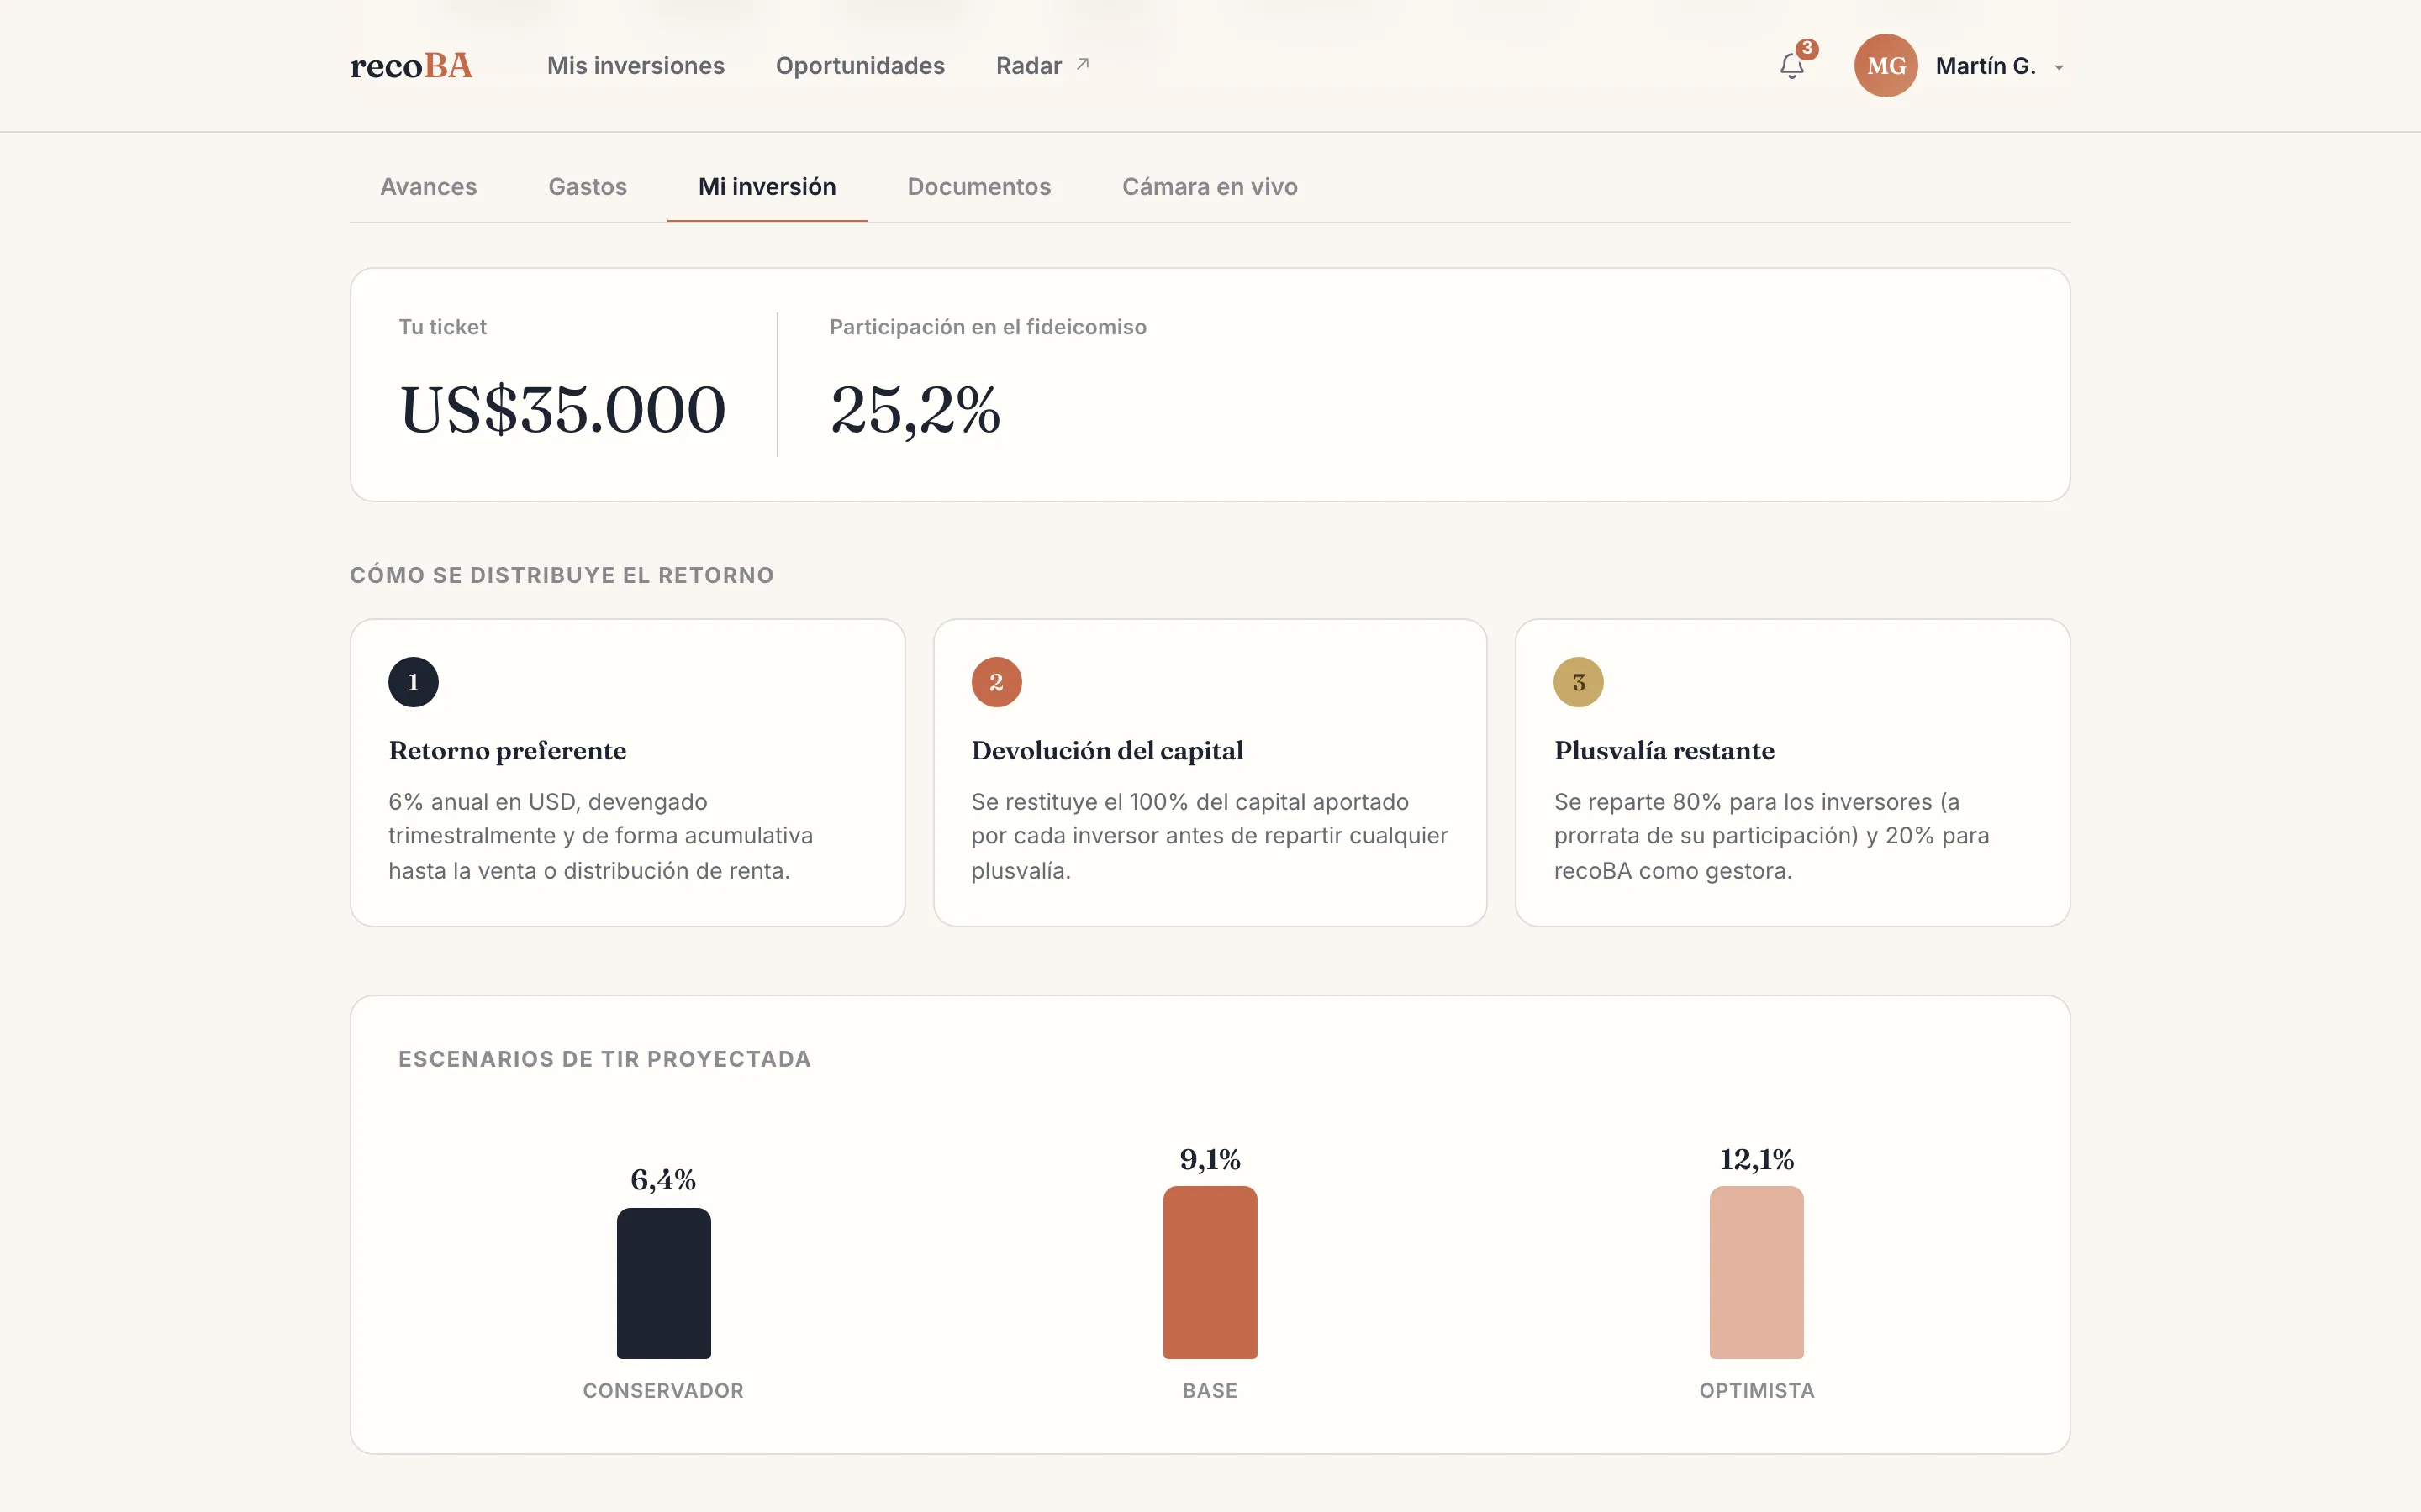The image size is (2421, 1512).
Task: Click the Tu ticket label
Action: [x=442, y=327]
